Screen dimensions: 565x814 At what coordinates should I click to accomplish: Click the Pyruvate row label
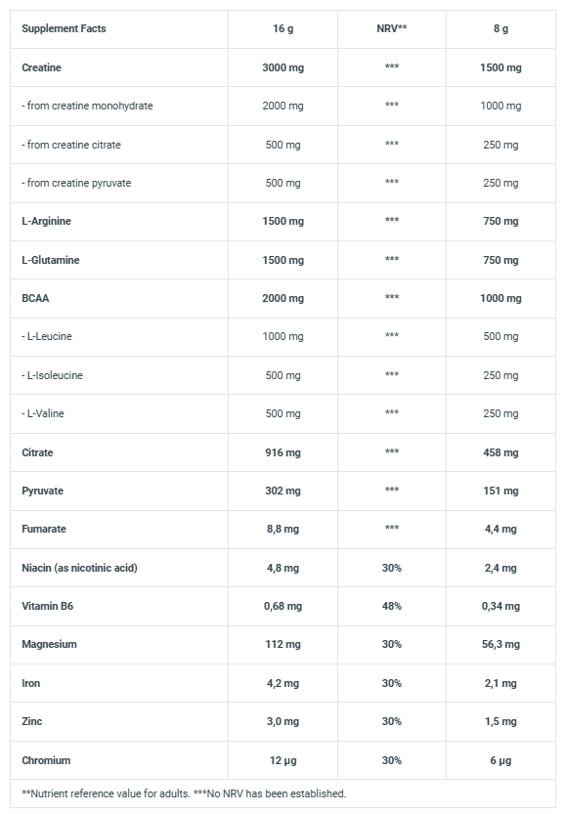click(x=43, y=492)
